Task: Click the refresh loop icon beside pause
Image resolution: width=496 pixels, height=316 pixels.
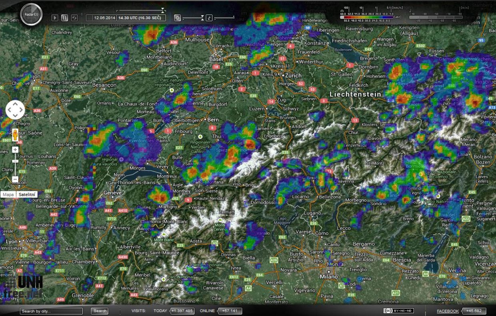Action: coord(74,18)
